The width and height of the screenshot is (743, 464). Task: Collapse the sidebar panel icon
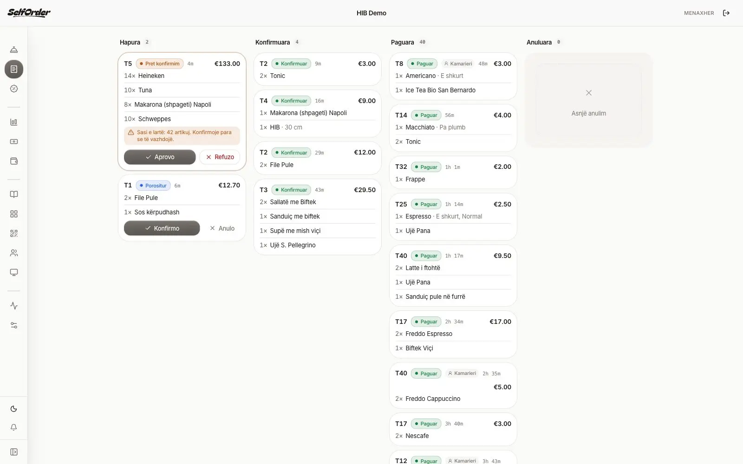(14, 452)
